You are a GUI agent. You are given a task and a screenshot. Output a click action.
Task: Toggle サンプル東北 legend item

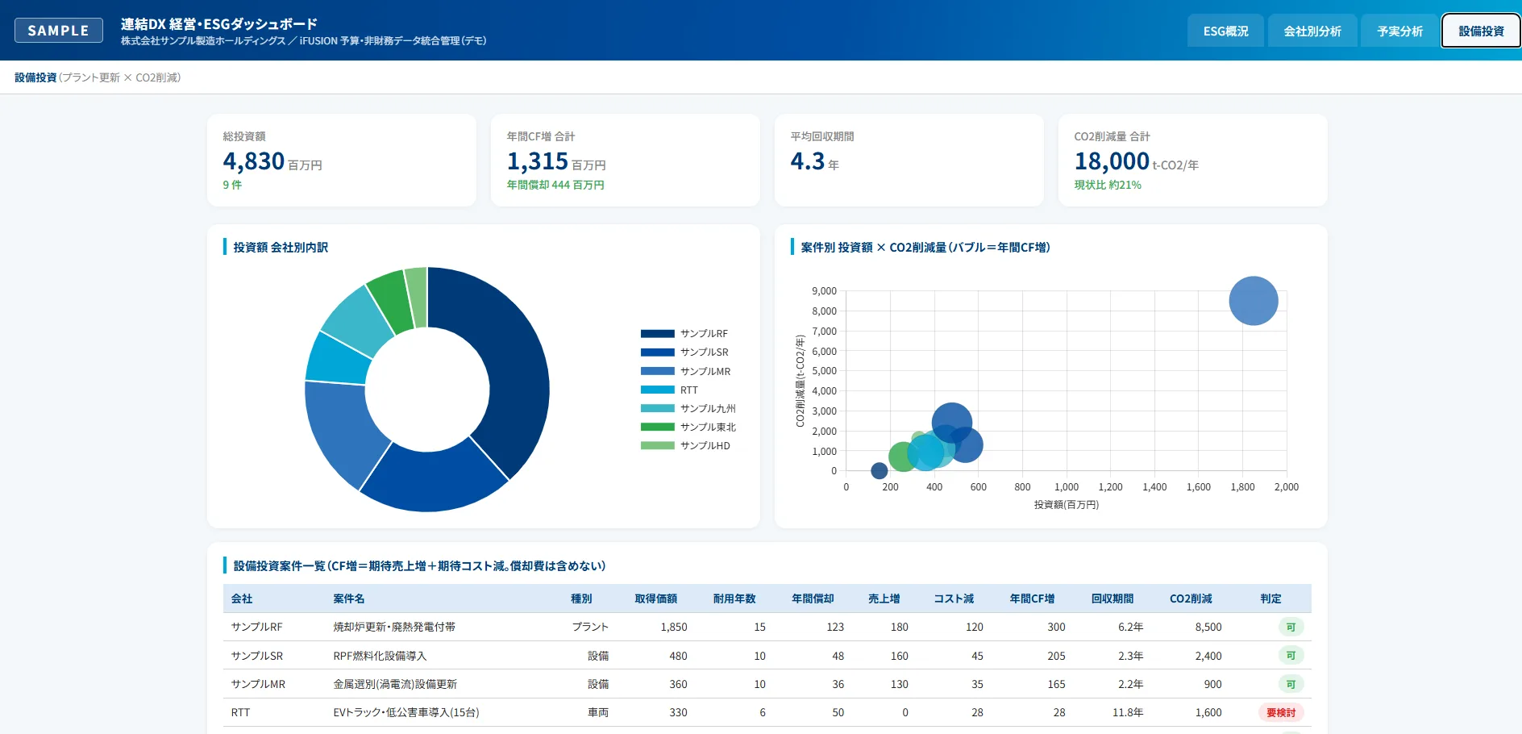688,427
